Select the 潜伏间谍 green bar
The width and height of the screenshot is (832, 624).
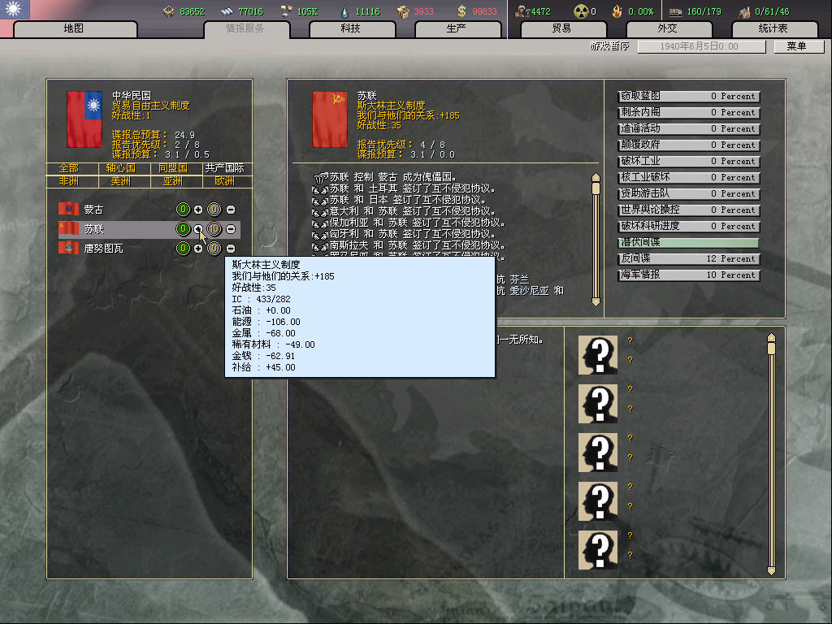(689, 242)
